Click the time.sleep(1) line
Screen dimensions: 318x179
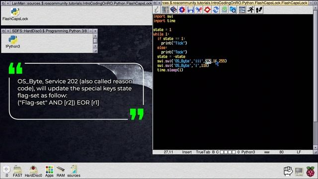pyautogui.click(x=170, y=70)
